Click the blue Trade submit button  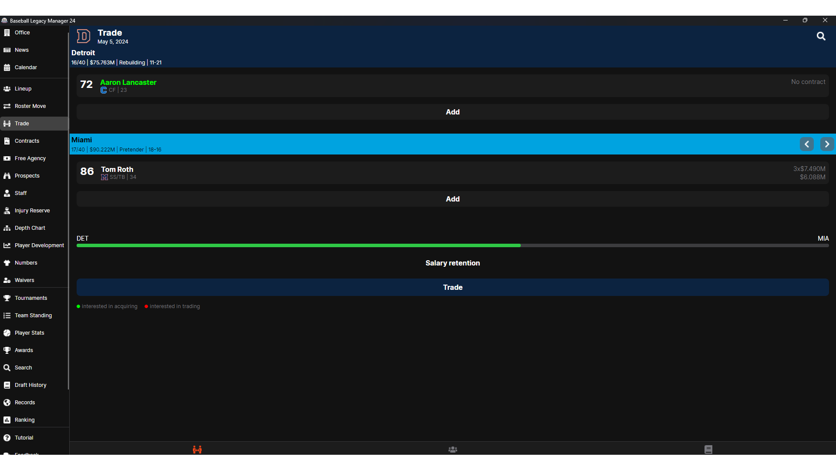[x=453, y=287]
